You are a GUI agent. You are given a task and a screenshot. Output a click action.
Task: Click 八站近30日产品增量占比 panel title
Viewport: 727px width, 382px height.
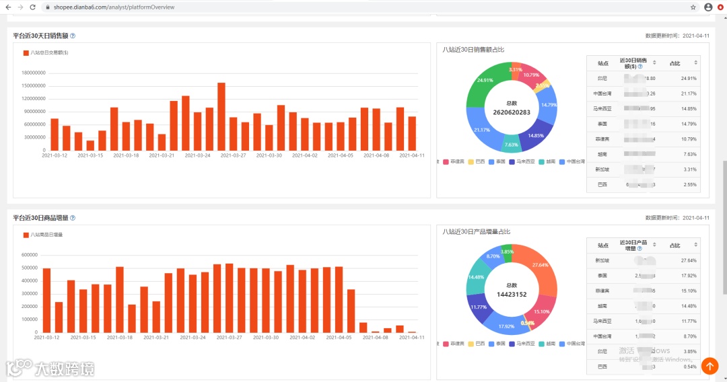point(476,231)
